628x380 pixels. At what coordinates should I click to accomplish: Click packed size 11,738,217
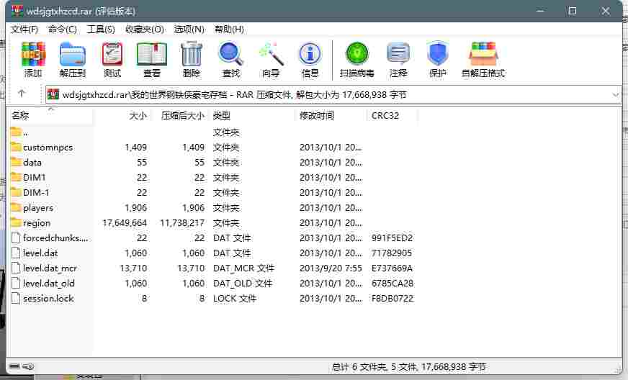point(182,222)
